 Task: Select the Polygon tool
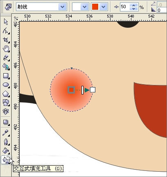6,94
